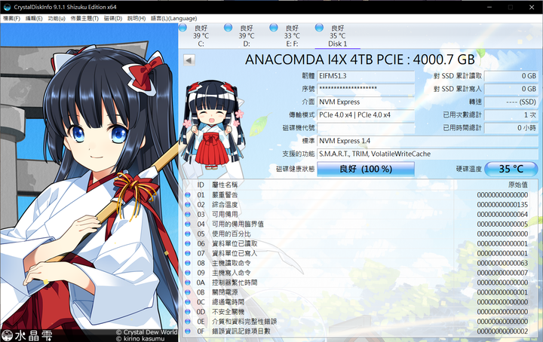This screenshot has width=543, height=342.
Task: Click status dot of attribute 07 row
Action: pos(188,253)
